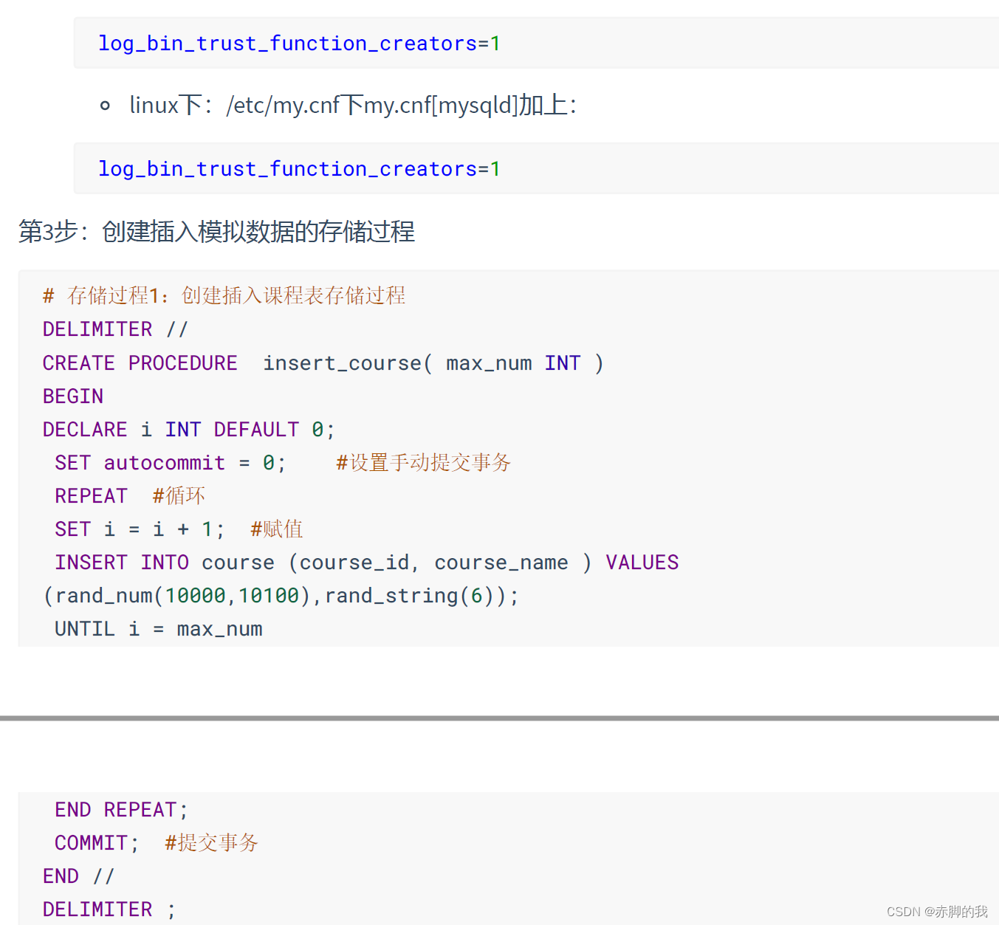Screen dimensions: 999x925
Task: Click the UNTIL i = max_num line
Action: [159, 629]
